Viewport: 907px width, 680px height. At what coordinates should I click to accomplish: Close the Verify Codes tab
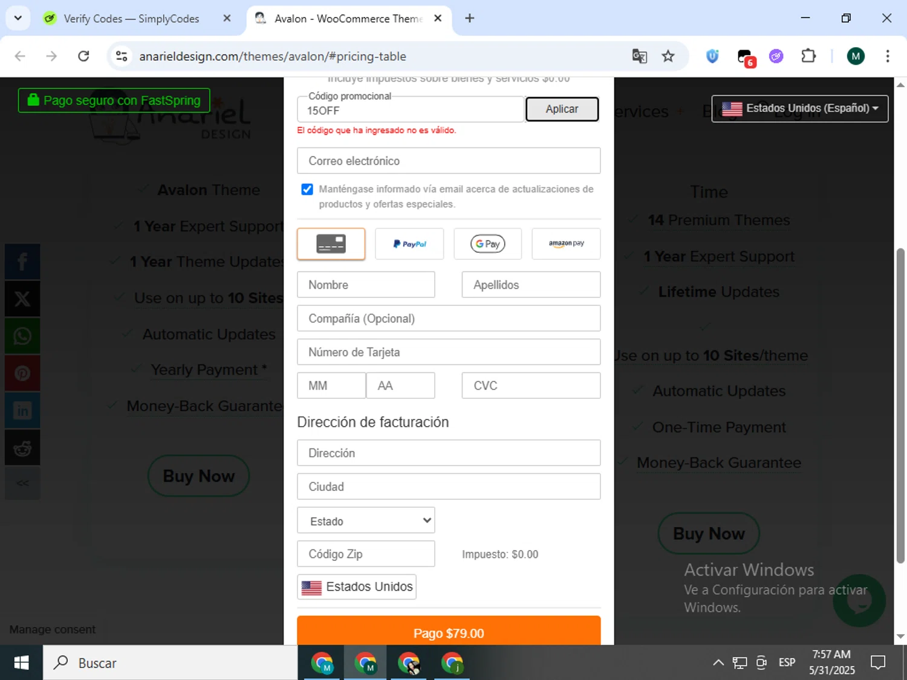click(x=227, y=18)
